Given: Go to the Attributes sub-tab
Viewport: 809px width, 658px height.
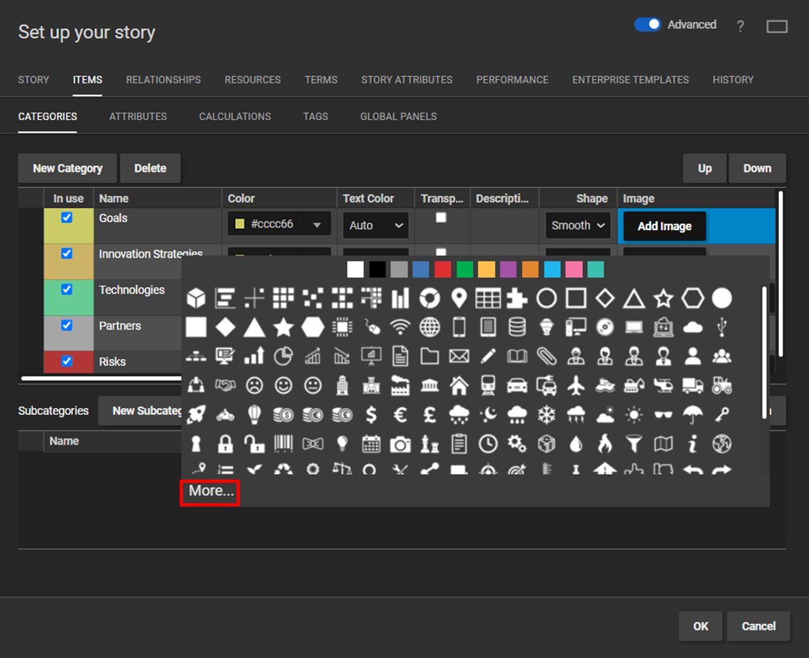Looking at the screenshot, I should click(x=138, y=116).
